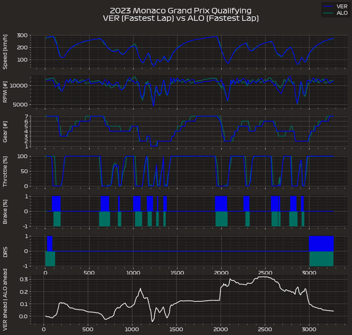This screenshot has width=352, height=335.
Task: Click the 500 x-axis tick under the delta plot
Action: (88, 329)
